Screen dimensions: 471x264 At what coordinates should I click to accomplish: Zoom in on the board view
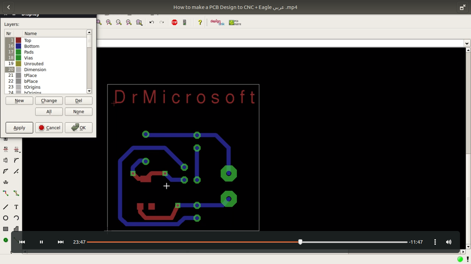[109, 22]
